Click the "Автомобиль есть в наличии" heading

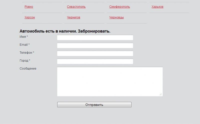(x=65, y=31)
